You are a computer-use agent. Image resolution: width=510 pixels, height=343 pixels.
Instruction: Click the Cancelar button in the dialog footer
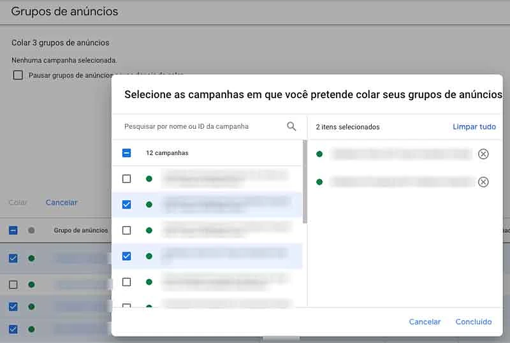pos(425,321)
